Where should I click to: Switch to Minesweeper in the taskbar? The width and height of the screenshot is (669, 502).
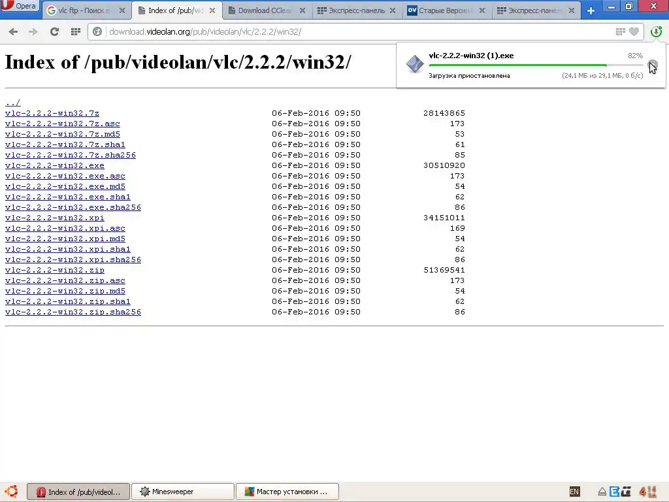click(x=183, y=492)
